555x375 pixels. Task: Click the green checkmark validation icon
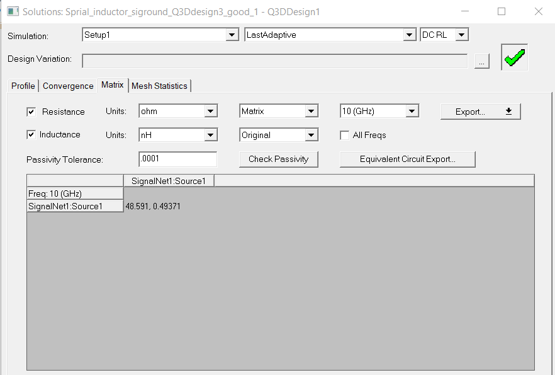(514, 58)
